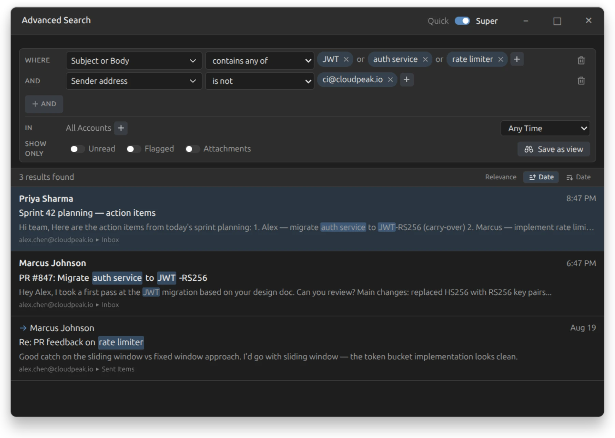
Task: Click the Aug 19 date
Action: 583,328
